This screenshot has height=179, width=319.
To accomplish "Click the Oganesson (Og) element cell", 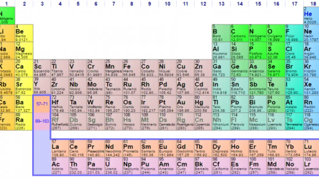I will pyautogui.click(x=311, y=121).
